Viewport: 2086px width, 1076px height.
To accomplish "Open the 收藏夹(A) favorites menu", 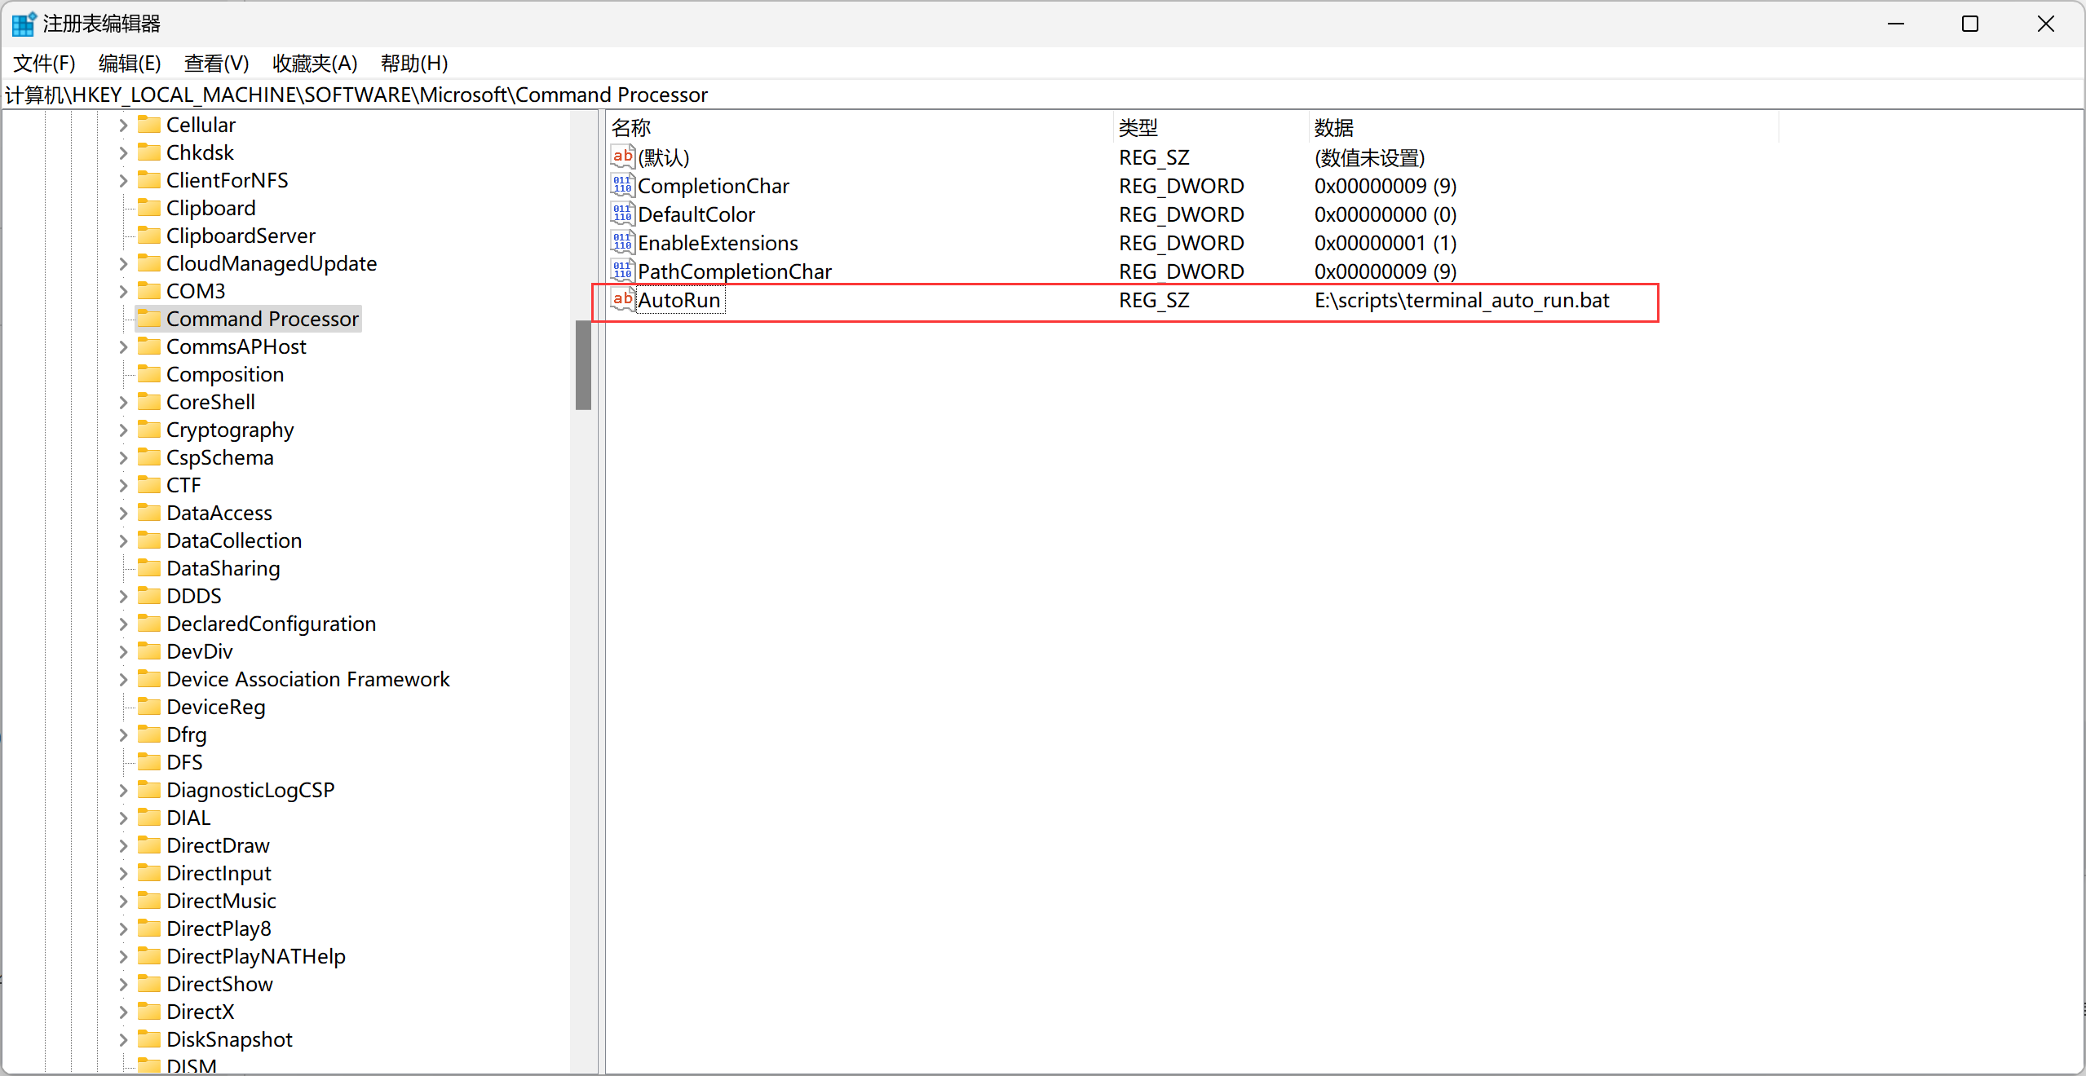I will coord(315,64).
